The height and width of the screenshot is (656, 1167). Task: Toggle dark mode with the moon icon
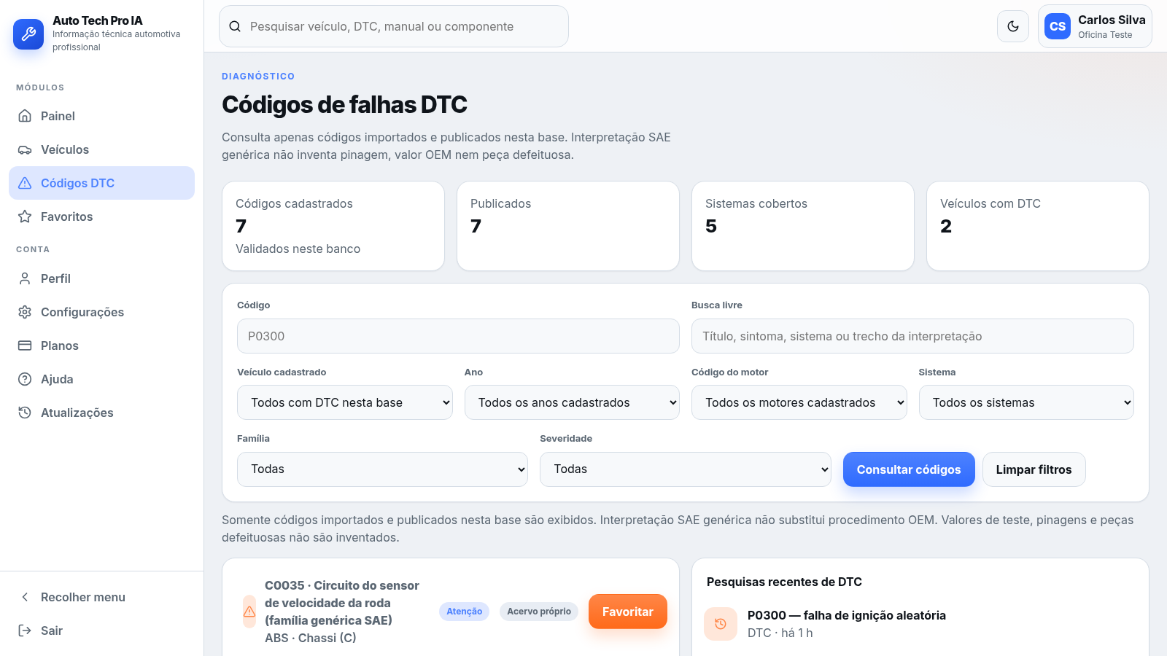click(1013, 26)
